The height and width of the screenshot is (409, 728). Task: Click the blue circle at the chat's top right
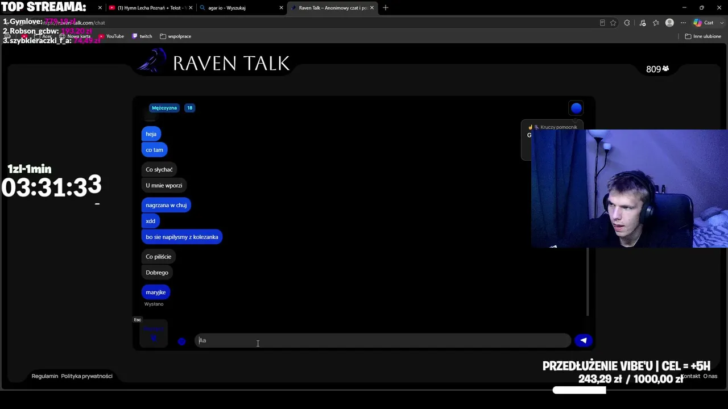pos(576,108)
